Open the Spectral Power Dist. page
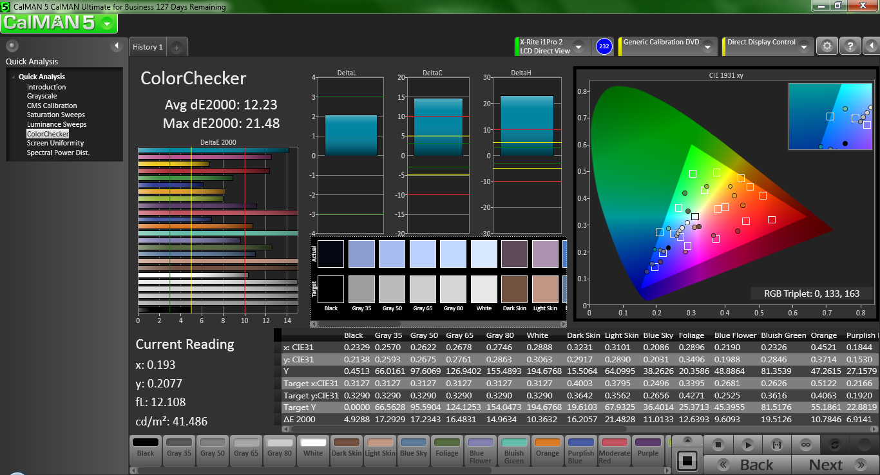 [x=58, y=153]
